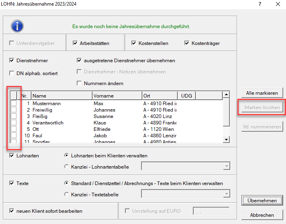This screenshot has width=286, height=224.
Task: Click the blue information icon
Action: [17, 26]
